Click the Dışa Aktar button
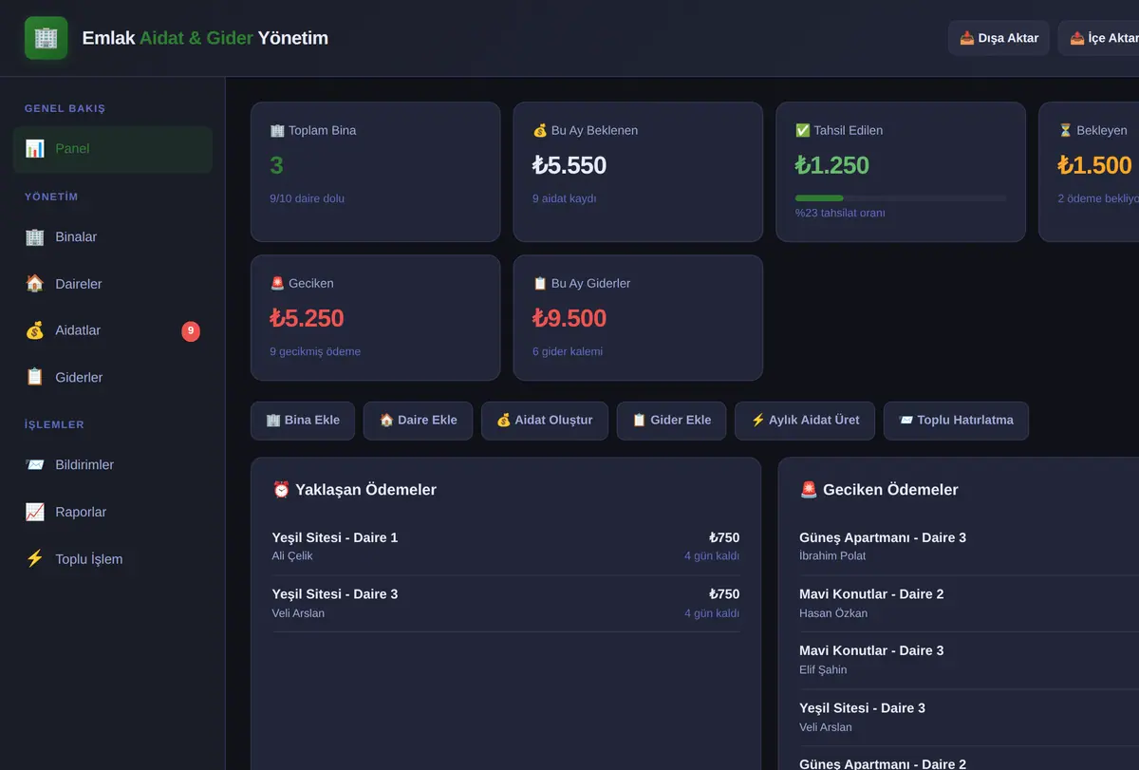 999,38
